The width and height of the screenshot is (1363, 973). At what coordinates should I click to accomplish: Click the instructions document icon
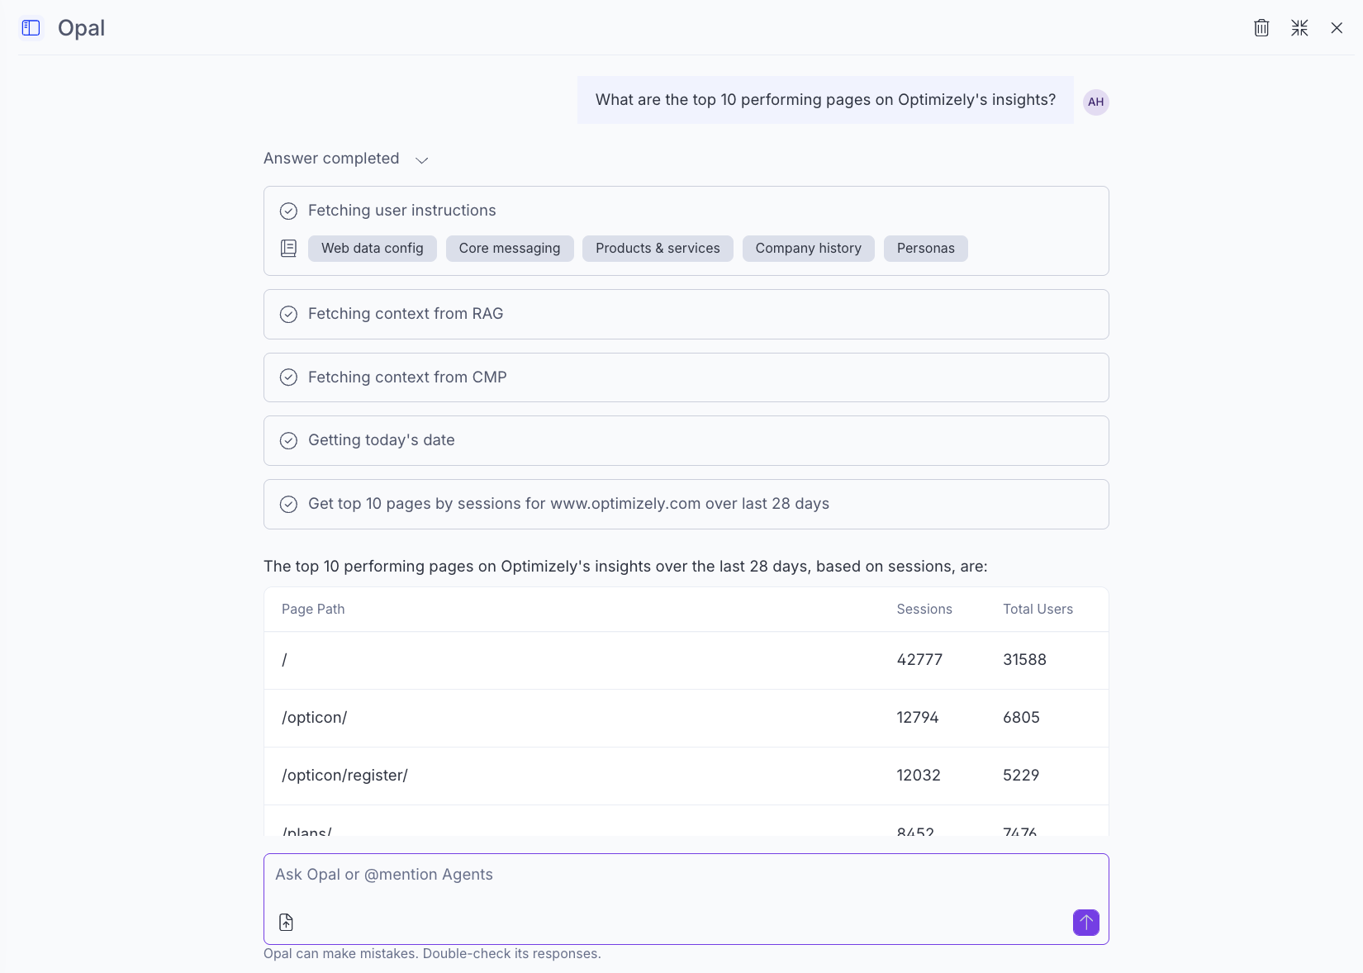point(288,249)
